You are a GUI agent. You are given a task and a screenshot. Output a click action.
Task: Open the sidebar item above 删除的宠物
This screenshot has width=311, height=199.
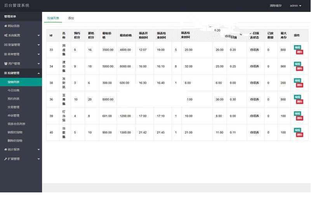21,132
